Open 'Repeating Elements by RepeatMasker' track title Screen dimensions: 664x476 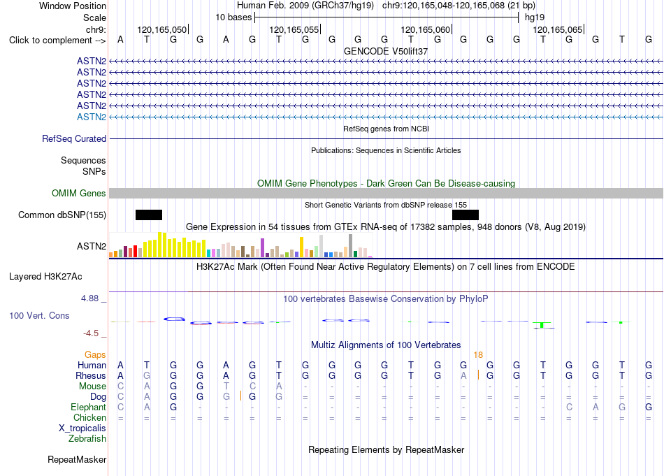386,449
